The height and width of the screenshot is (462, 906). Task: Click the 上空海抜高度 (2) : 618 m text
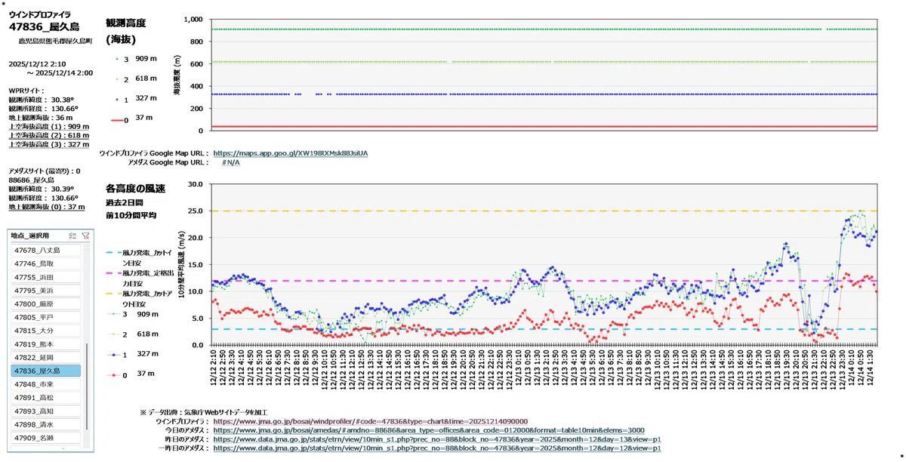click(48, 136)
